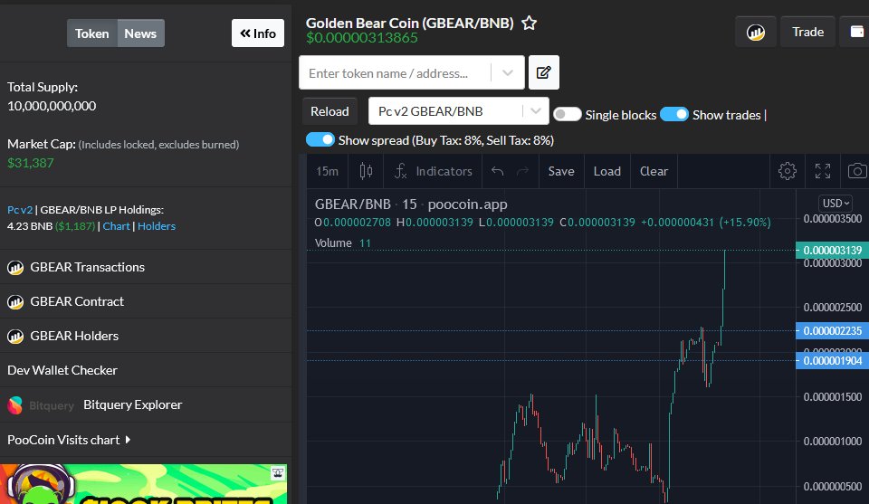This screenshot has width=869, height=504.
Task: Click the 0.000003139 current price label
Action: pyautogui.click(x=833, y=251)
